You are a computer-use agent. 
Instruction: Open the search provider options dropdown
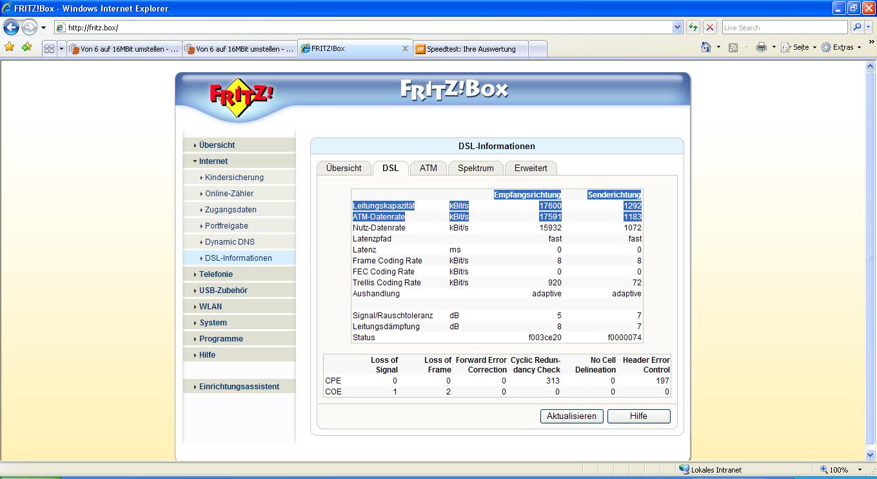pyautogui.click(x=868, y=28)
